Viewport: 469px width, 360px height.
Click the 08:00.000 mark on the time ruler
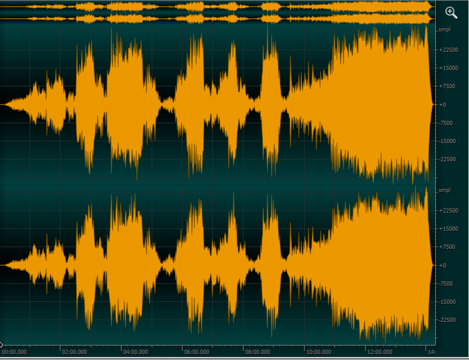(x=258, y=352)
